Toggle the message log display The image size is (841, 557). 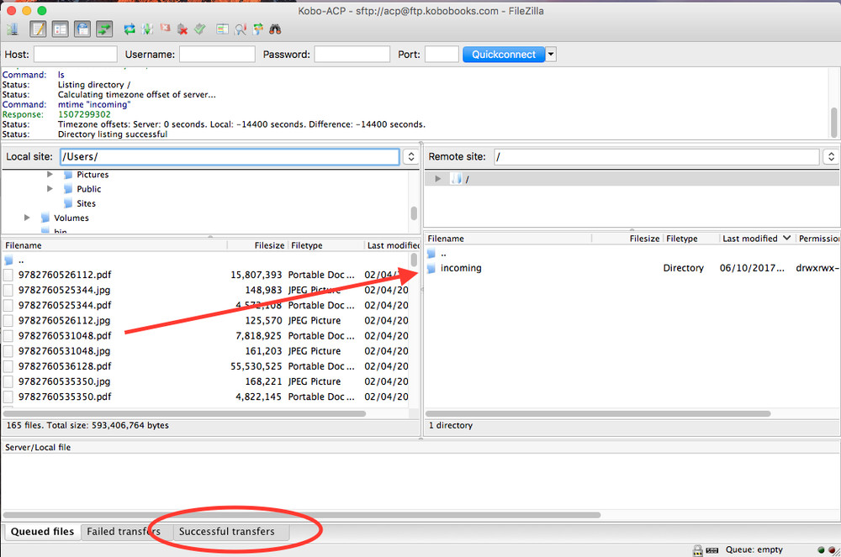(36, 29)
